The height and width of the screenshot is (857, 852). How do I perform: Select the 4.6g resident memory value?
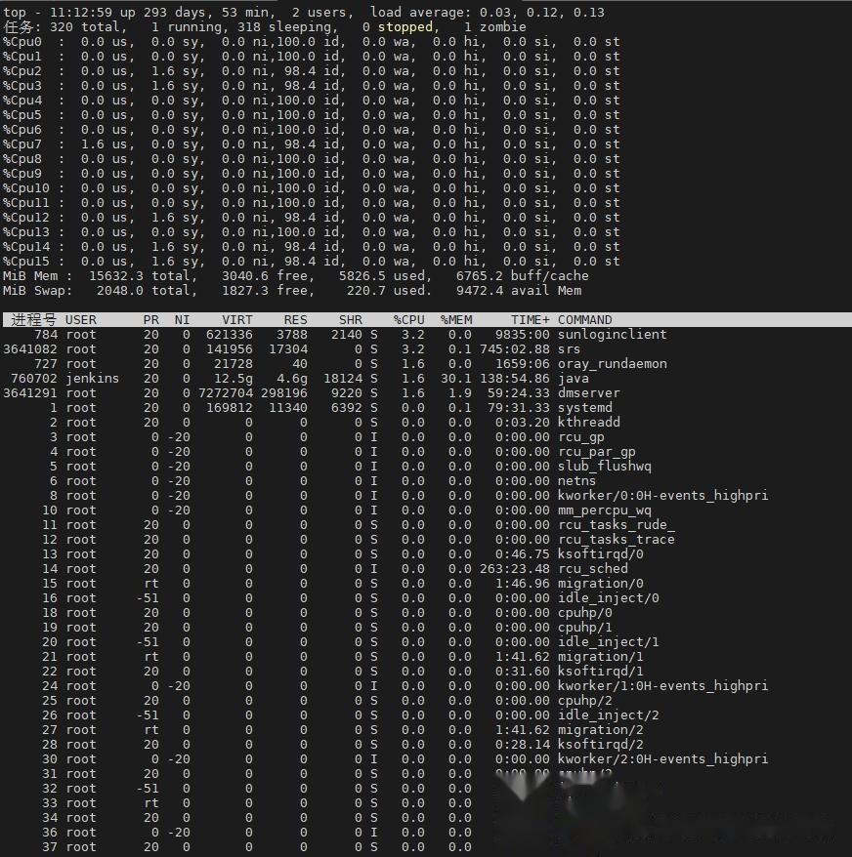coord(292,378)
